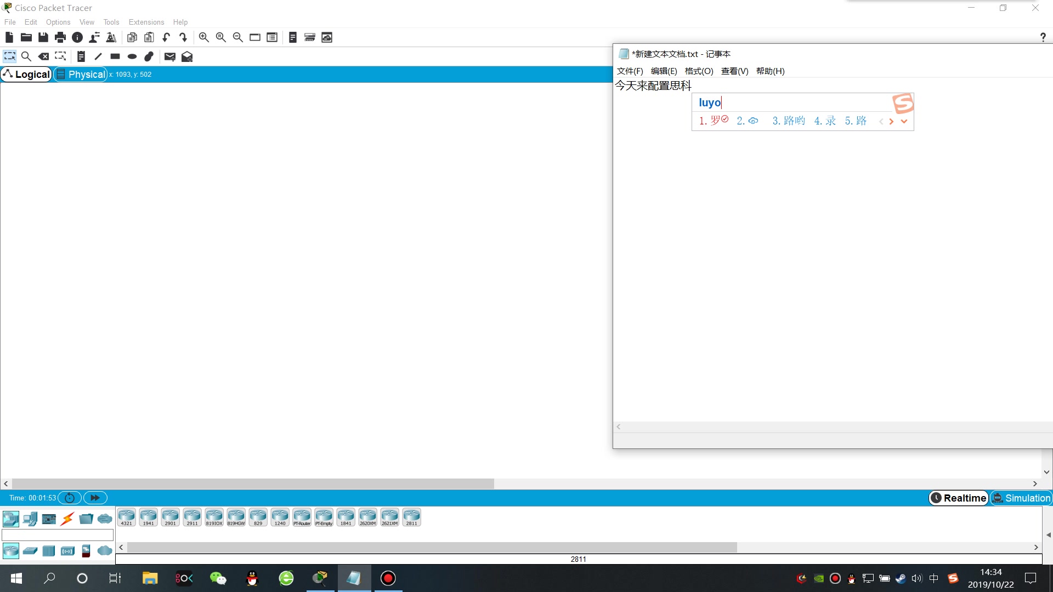Open the Tools menu
The image size is (1053, 592).
coord(111,22)
